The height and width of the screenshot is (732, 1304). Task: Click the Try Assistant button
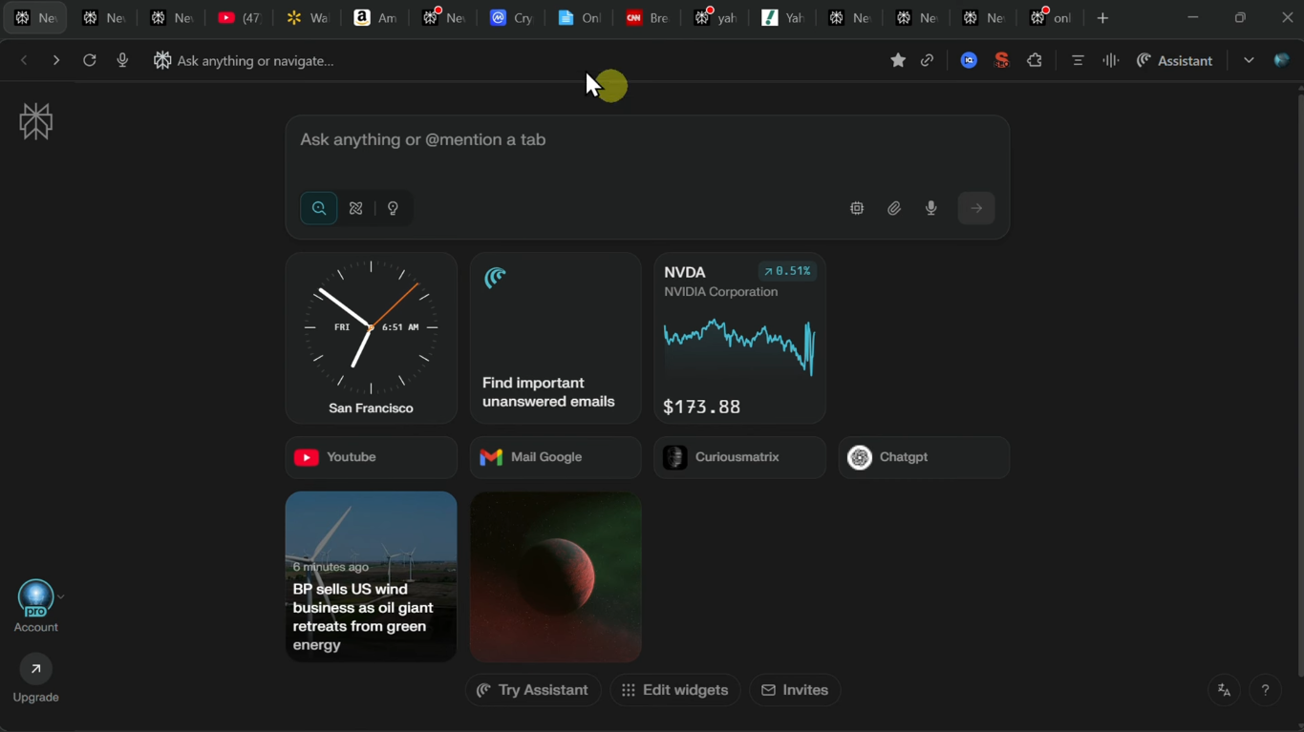click(x=533, y=690)
